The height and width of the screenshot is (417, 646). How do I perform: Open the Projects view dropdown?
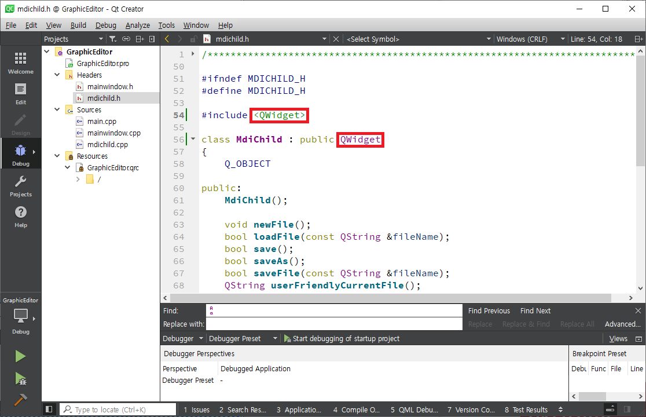[x=74, y=39]
